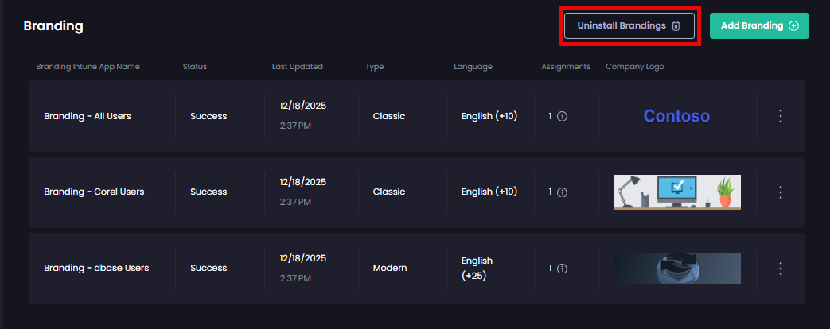The height and width of the screenshot is (329, 830).
Task: Click assignments info icon for dbase Users
Action: tap(562, 268)
